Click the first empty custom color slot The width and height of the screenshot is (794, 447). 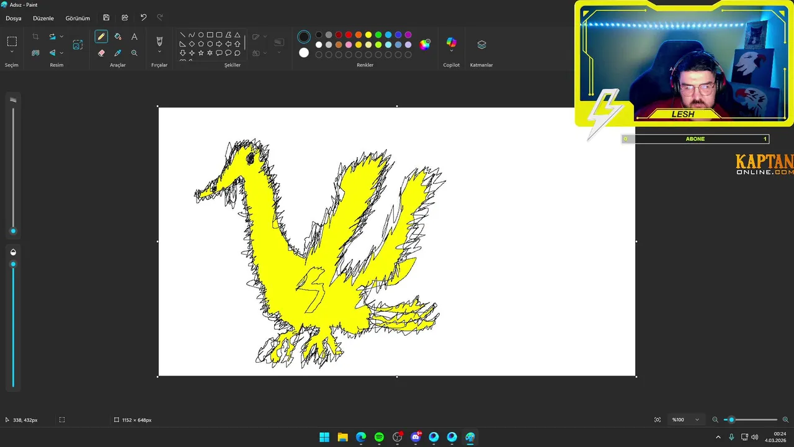point(319,55)
